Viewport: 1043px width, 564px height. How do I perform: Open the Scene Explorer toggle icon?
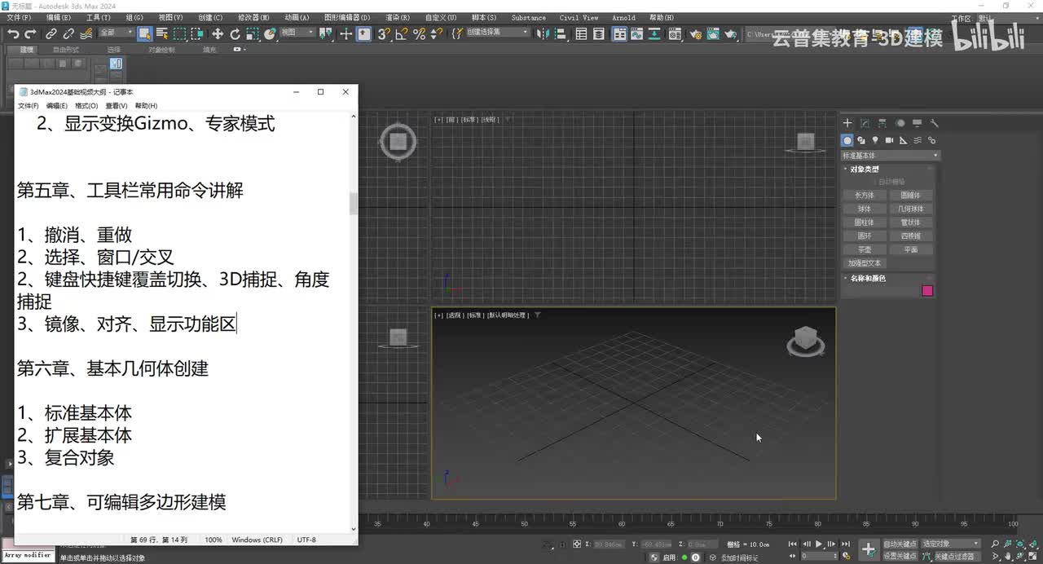click(x=581, y=33)
